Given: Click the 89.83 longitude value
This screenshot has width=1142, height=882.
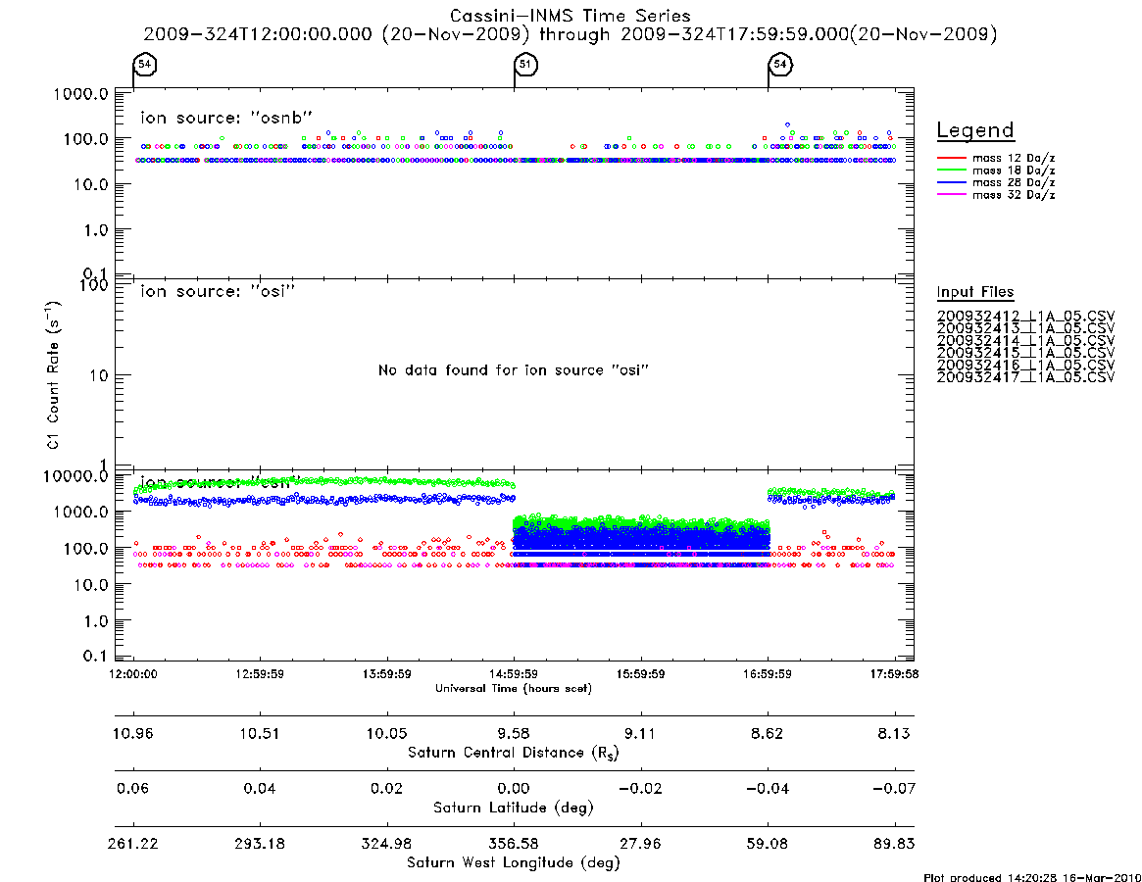Looking at the screenshot, I should pos(894,844).
